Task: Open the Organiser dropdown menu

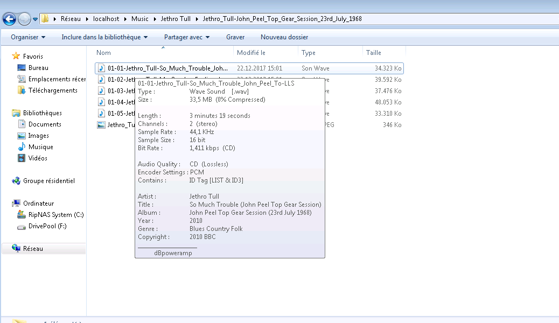Action: click(28, 37)
